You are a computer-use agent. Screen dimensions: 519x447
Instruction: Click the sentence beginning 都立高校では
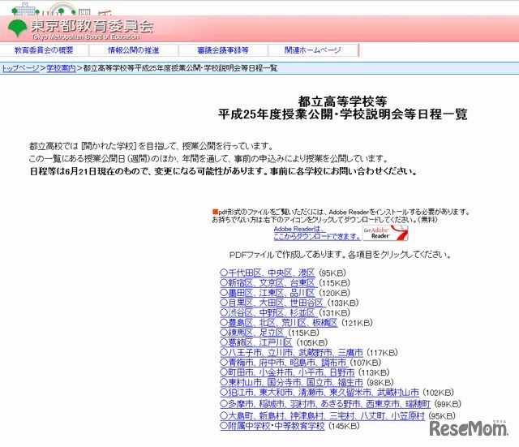[152, 146]
